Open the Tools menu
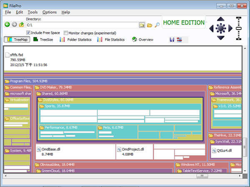This screenshot has height=187, width=250. [32, 12]
